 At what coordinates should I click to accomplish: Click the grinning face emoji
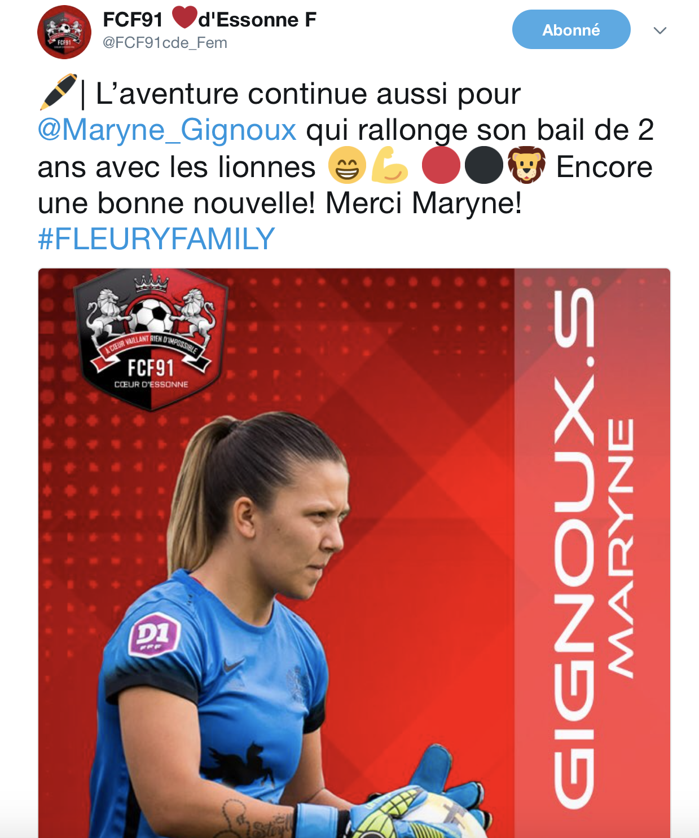point(347,165)
